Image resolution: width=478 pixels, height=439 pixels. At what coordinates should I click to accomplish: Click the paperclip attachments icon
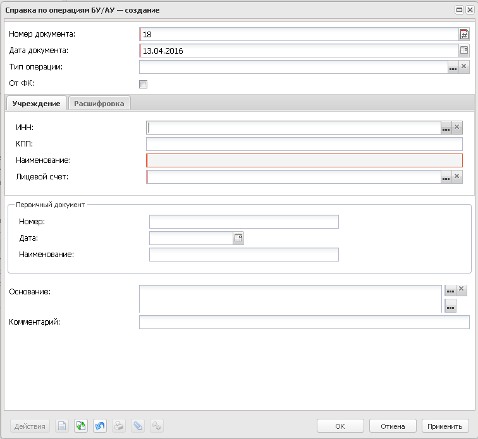click(x=138, y=426)
